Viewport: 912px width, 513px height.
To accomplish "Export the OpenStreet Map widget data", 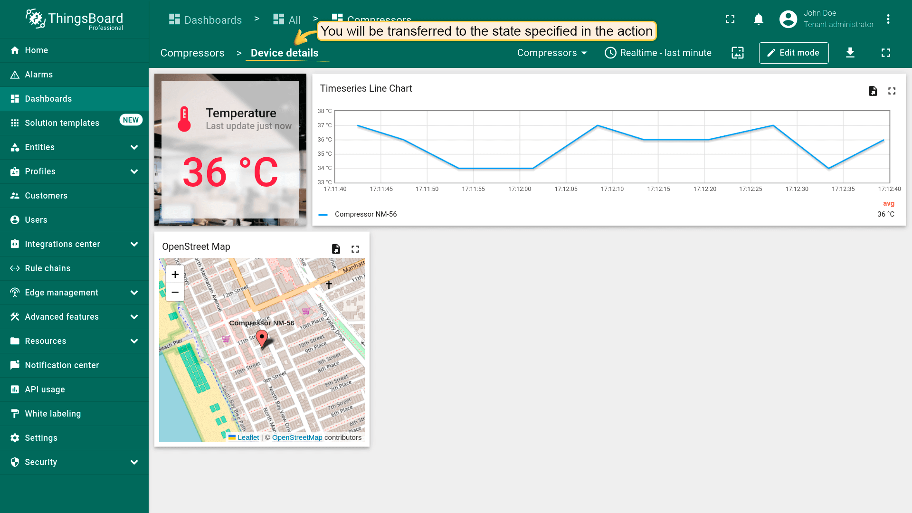I will click(336, 249).
